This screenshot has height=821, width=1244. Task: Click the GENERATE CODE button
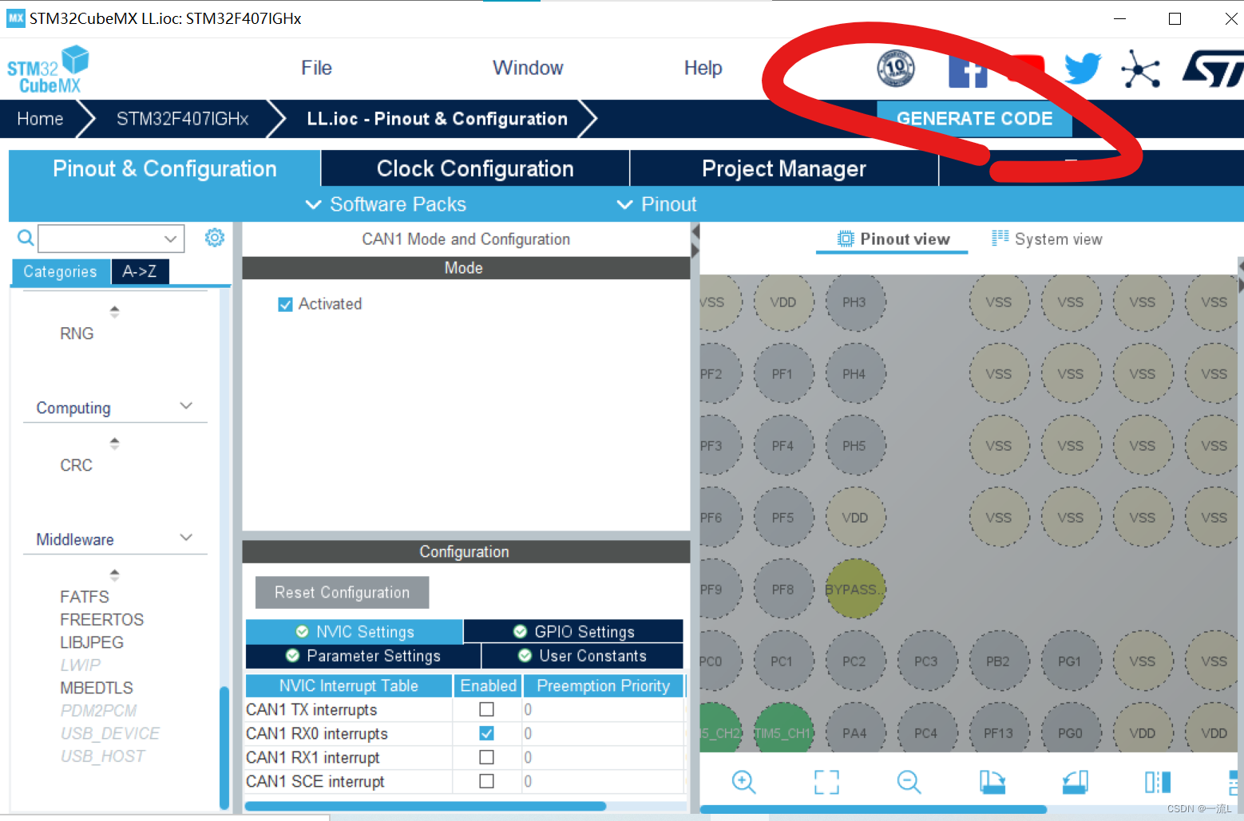974,118
